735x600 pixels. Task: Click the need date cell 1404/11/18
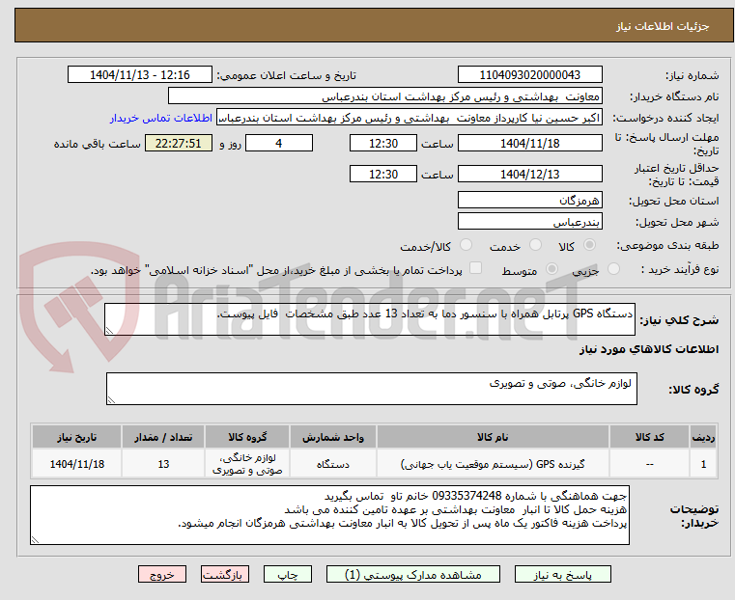[x=77, y=464]
